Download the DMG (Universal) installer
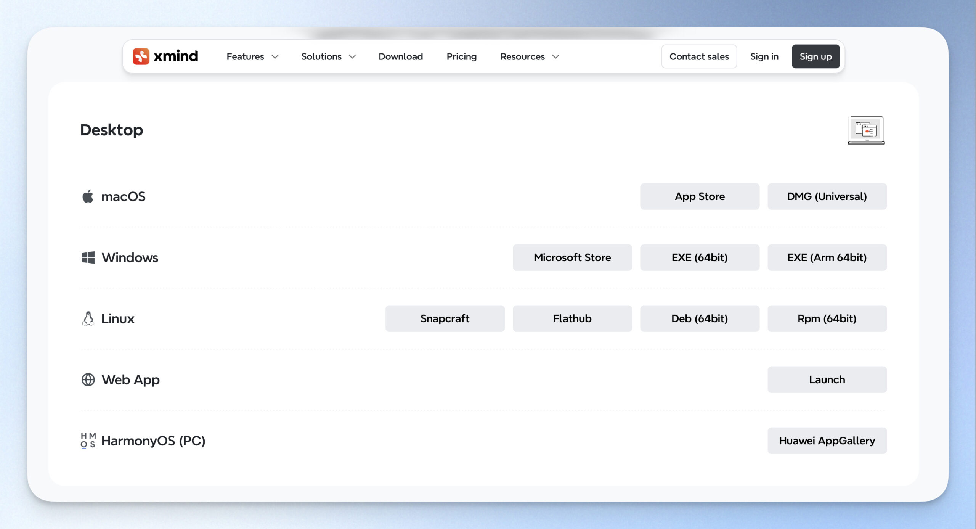The width and height of the screenshot is (976, 529). 827,196
